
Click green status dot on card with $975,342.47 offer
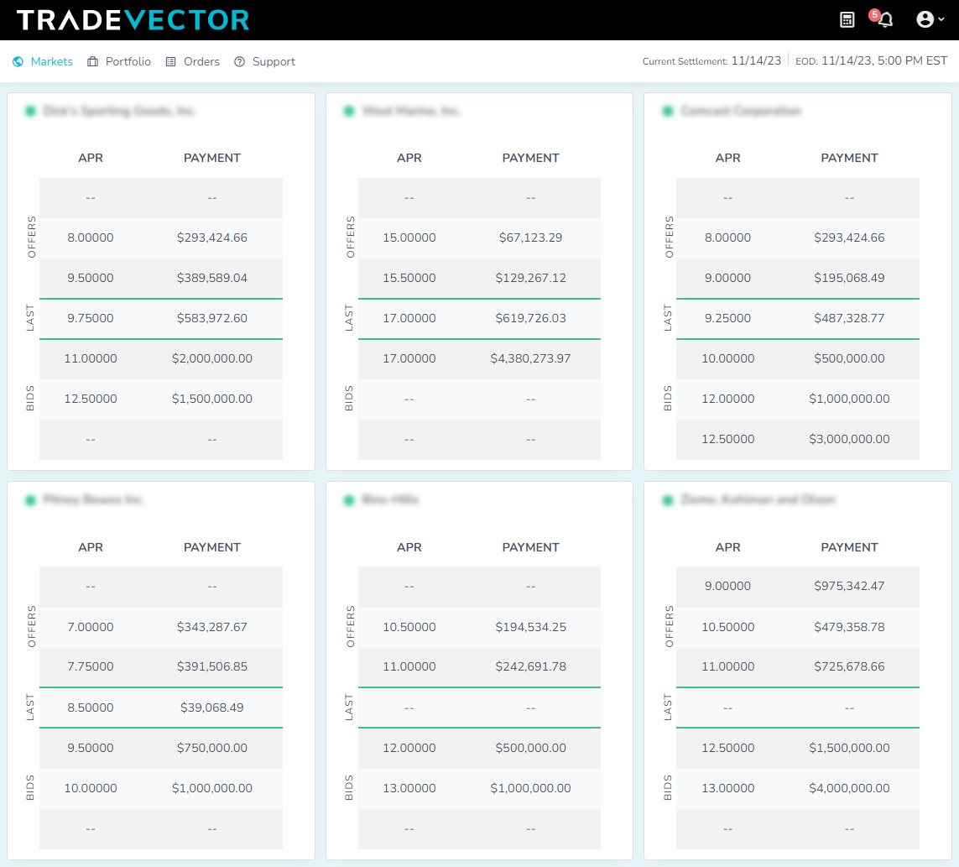click(667, 500)
